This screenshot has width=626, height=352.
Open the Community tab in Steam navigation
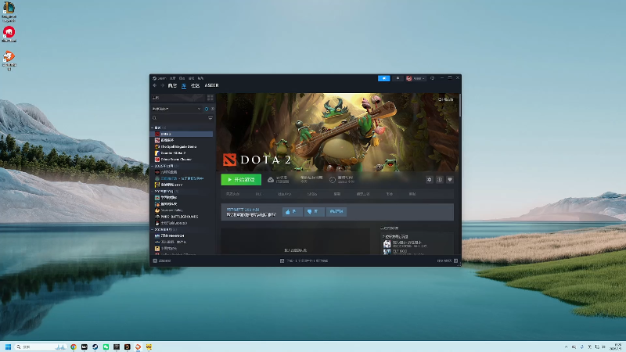tap(195, 85)
